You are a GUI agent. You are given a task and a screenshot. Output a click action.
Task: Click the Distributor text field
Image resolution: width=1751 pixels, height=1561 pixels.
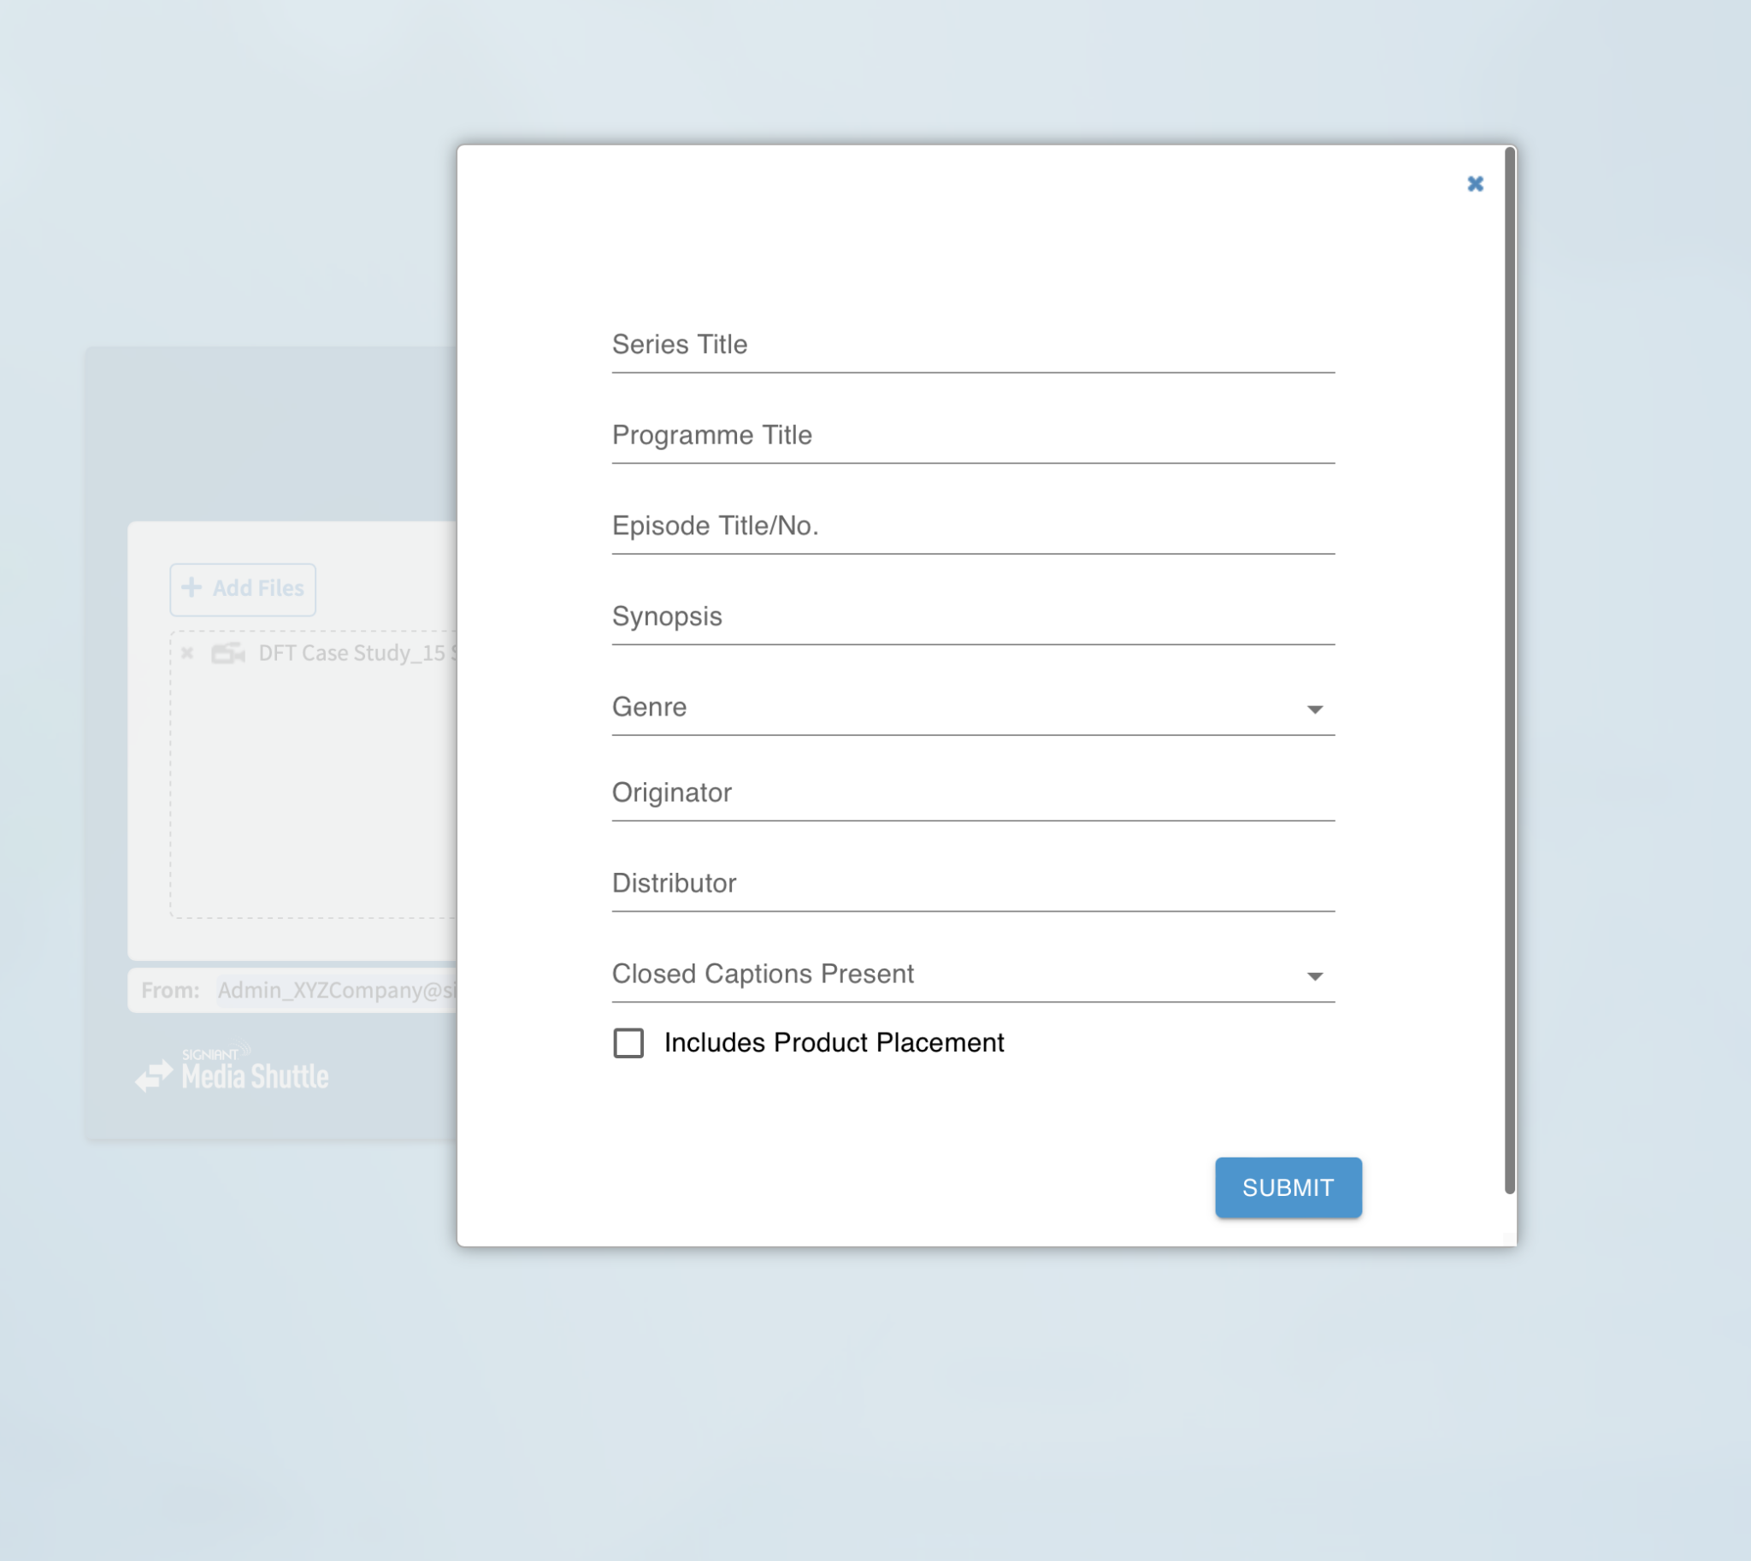pos(972,884)
